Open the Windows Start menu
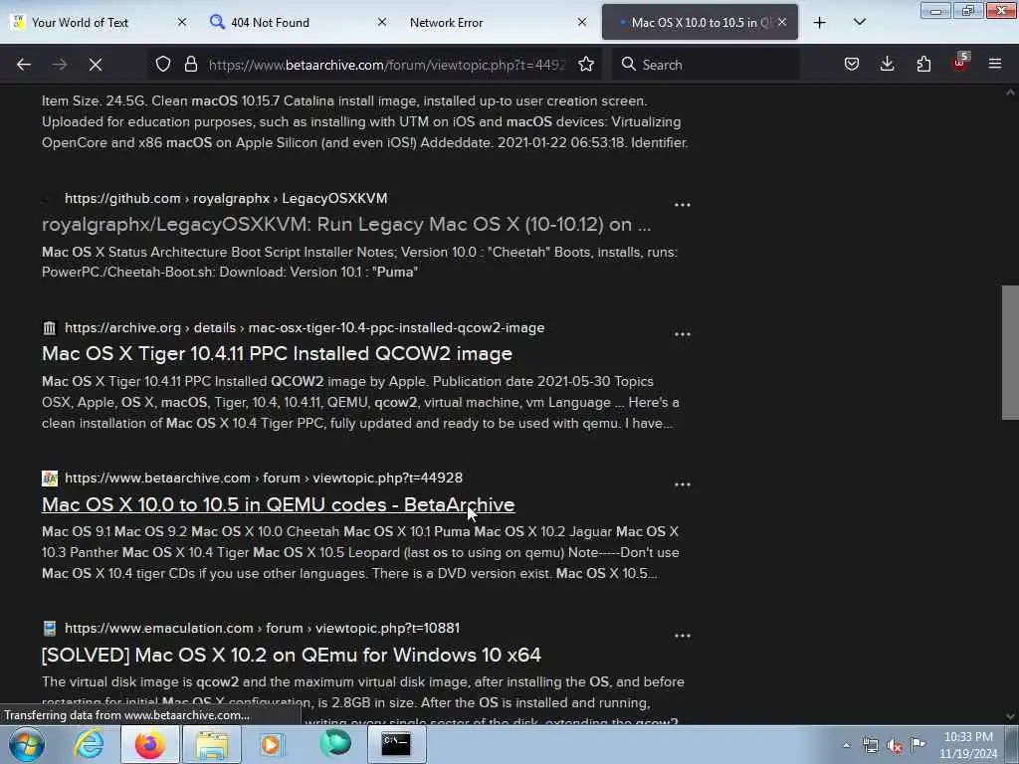1019x764 pixels. point(27,744)
